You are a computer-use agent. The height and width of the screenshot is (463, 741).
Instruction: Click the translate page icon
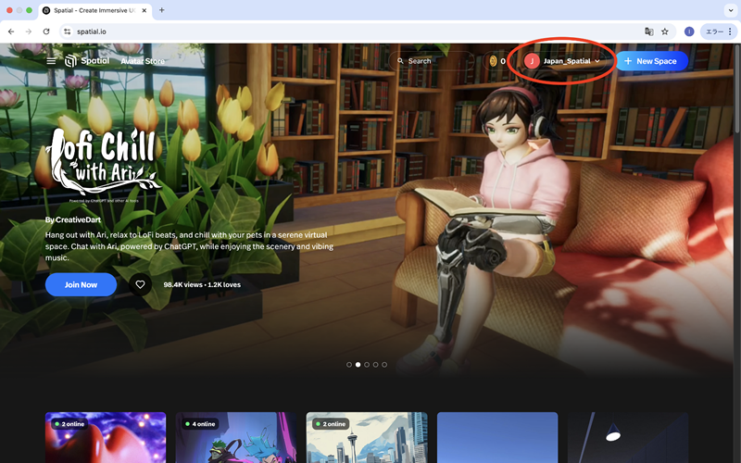(649, 31)
